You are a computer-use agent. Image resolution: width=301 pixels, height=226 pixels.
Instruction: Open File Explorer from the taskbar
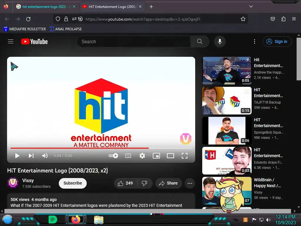click(99, 220)
